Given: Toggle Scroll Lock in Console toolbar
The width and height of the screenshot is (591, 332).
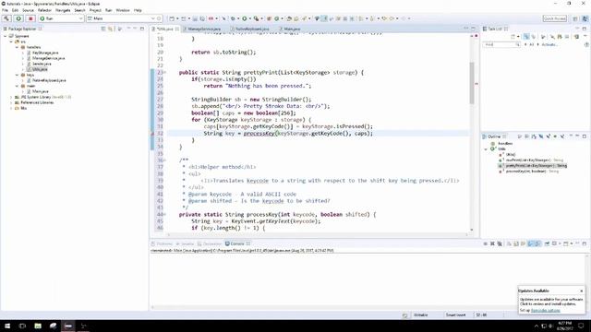Looking at the screenshot, I should click(x=516, y=243).
